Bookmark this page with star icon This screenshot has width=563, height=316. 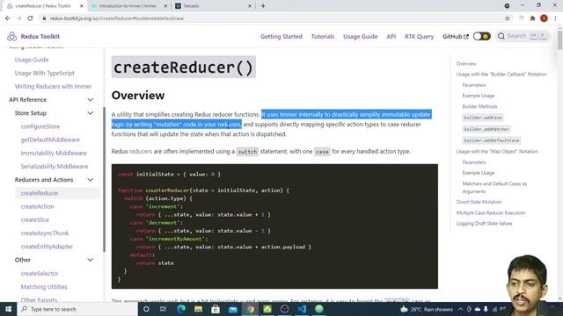pyautogui.click(x=508, y=18)
